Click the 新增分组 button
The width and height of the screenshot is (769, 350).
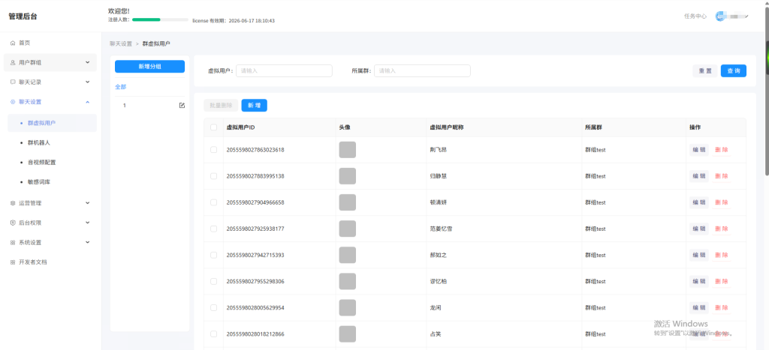pos(149,67)
